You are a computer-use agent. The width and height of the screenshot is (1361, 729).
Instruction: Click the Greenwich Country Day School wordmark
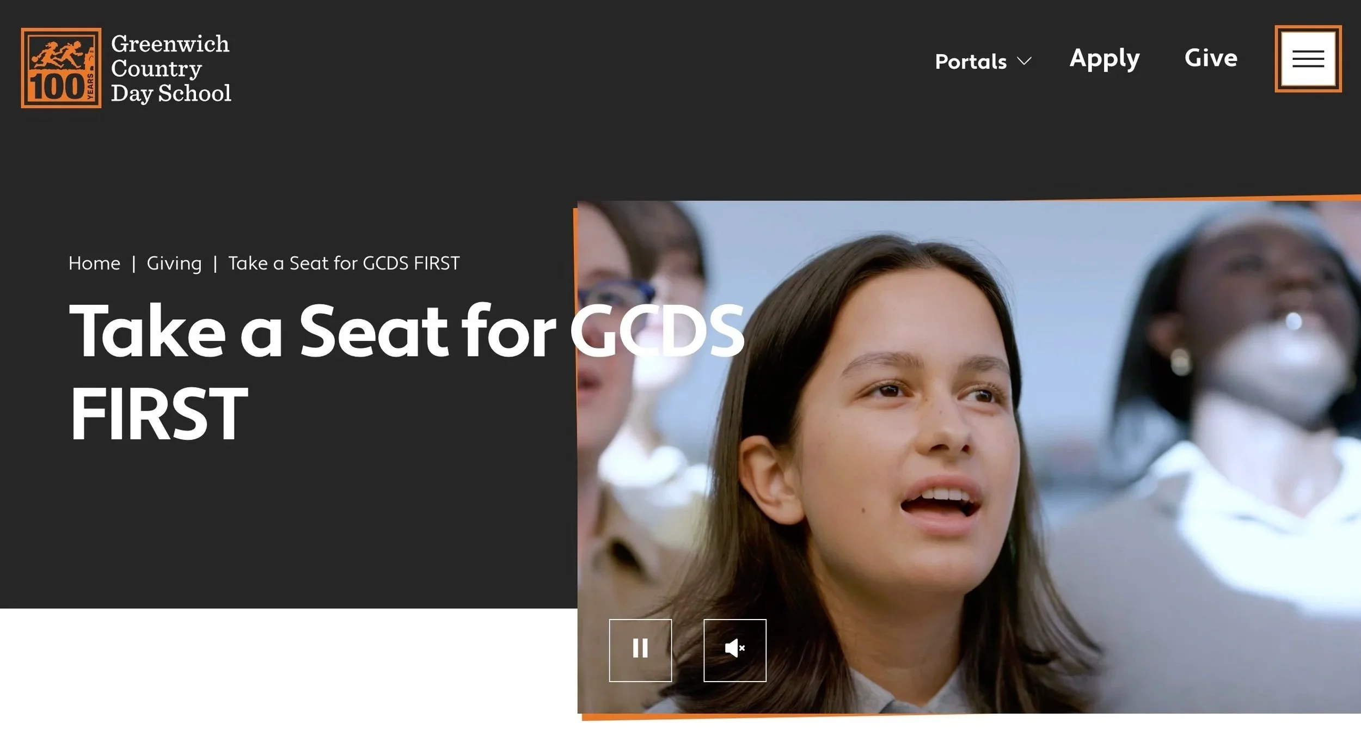[171, 69]
